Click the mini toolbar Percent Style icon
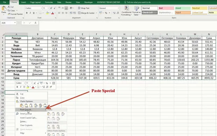The width and height of the screenshot is (217, 136). pos(47,83)
